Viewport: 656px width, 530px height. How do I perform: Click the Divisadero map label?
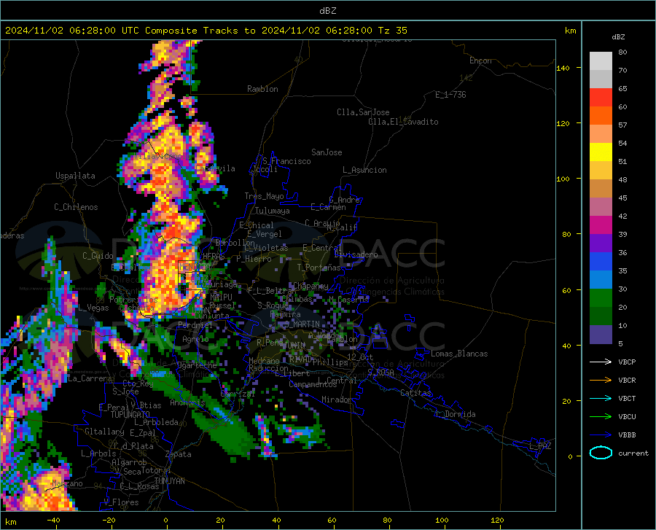356,254
